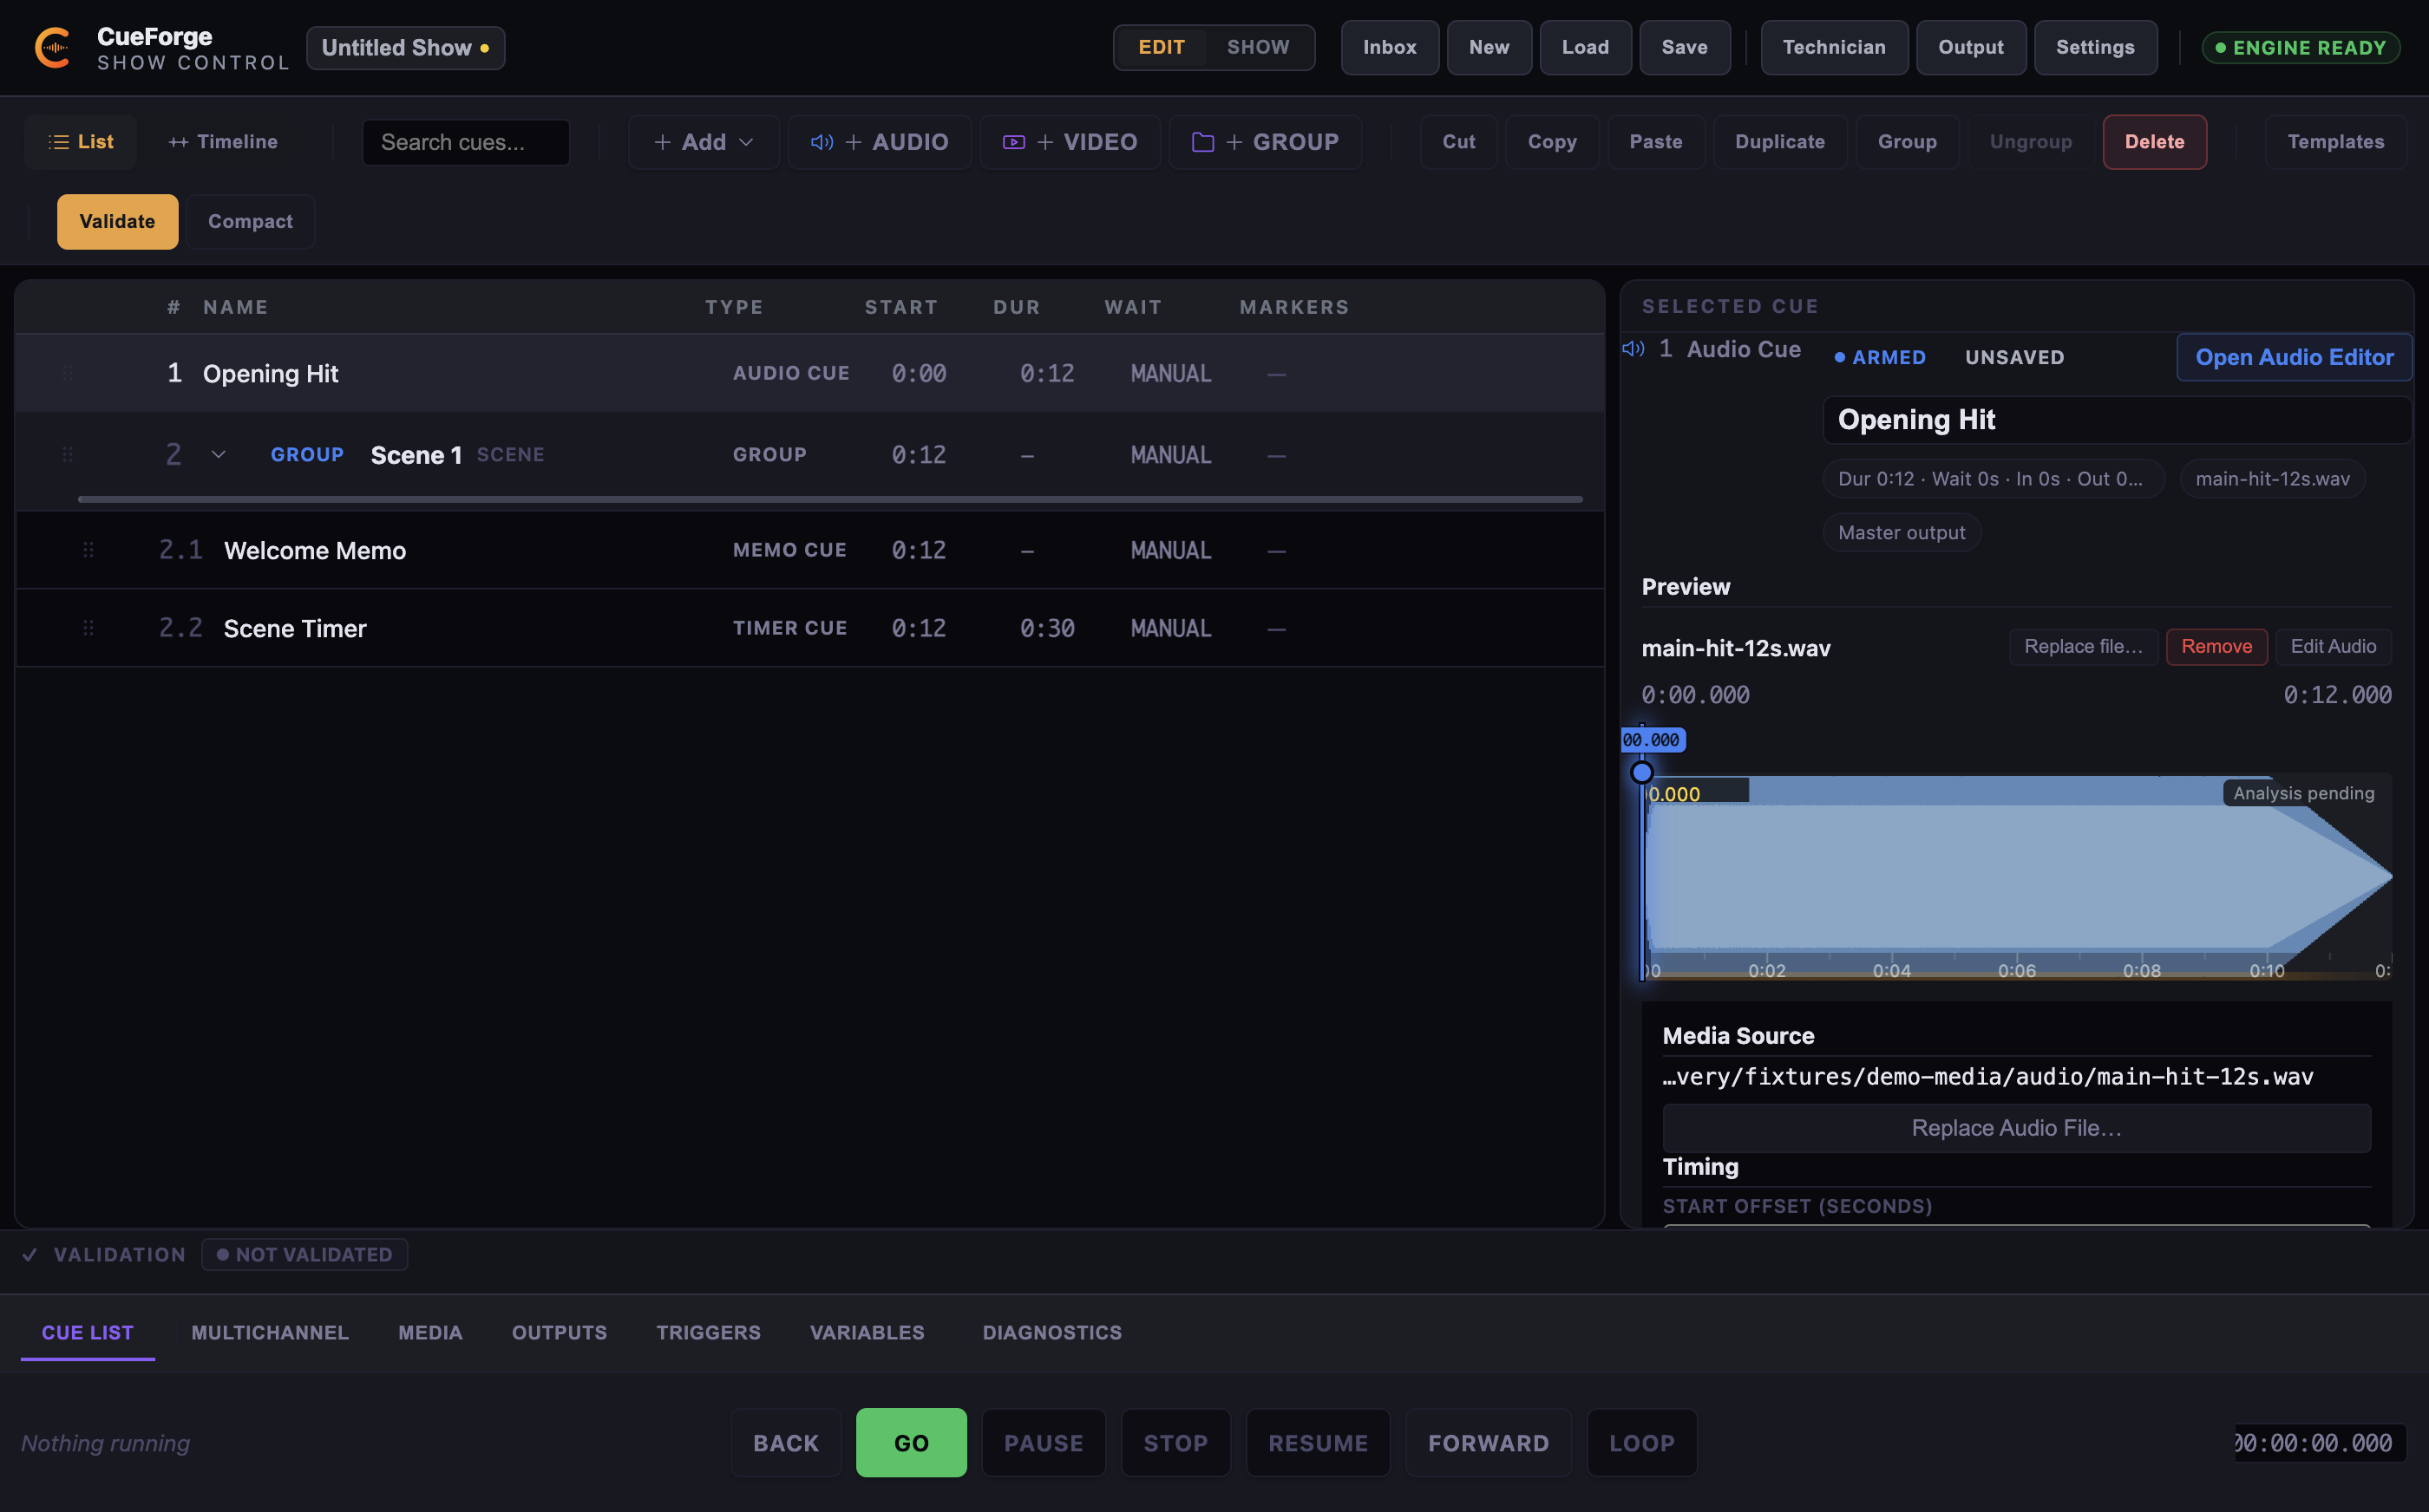
Task: Toggle Compact view
Action: click(250, 221)
